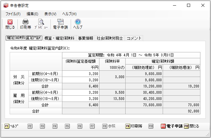Click the F1 ヘルプ function key
Image resolution: width=211 pixels, height=138 pixels.
pyautogui.click(x=11, y=126)
